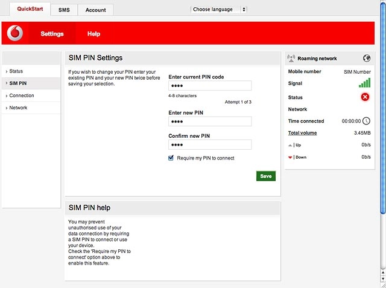Open the Help menu in red bar
This screenshot has height=288, width=386.
94,33
